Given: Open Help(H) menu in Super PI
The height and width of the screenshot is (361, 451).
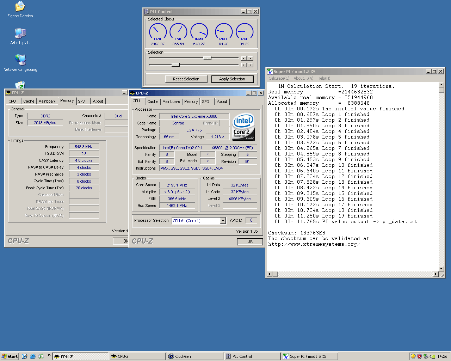Looking at the screenshot, I should pyautogui.click(x=324, y=78).
